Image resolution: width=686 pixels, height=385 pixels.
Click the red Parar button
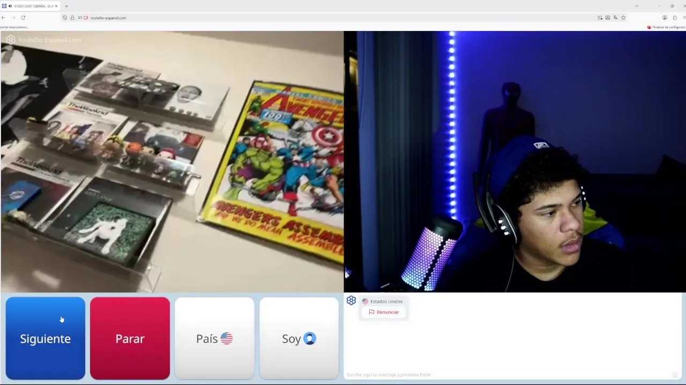point(130,338)
